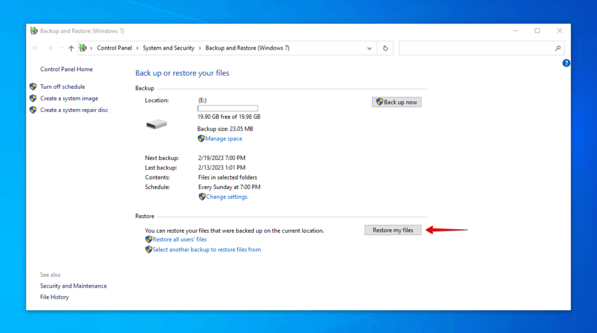Image resolution: width=597 pixels, height=333 pixels.
Task: Open the recent locations dropdown arrow
Action: [x=61, y=48]
